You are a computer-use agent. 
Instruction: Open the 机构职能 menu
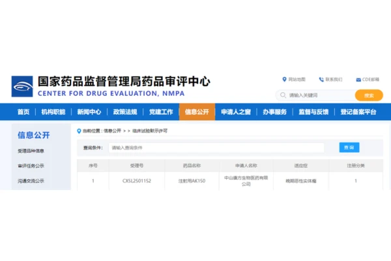53,112
